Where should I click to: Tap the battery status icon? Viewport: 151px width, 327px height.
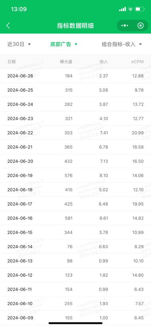pyautogui.click(x=140, y=9)
